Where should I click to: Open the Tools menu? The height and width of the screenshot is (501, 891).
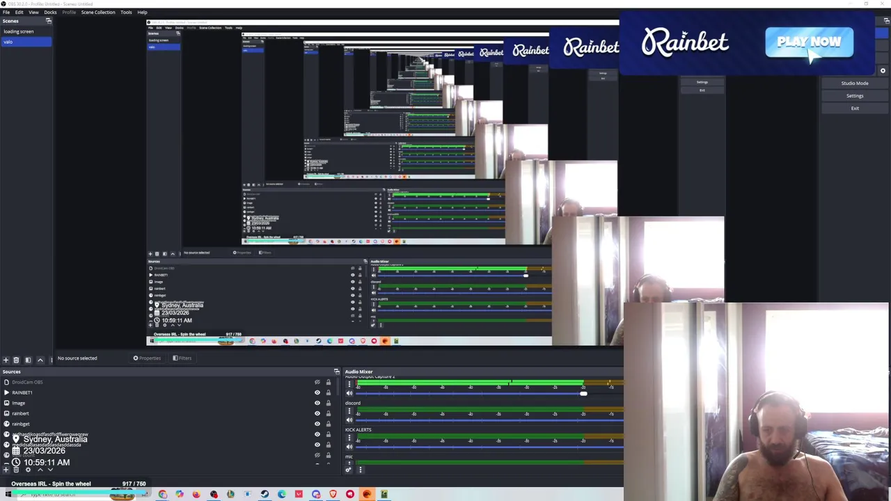click(126, 12)
